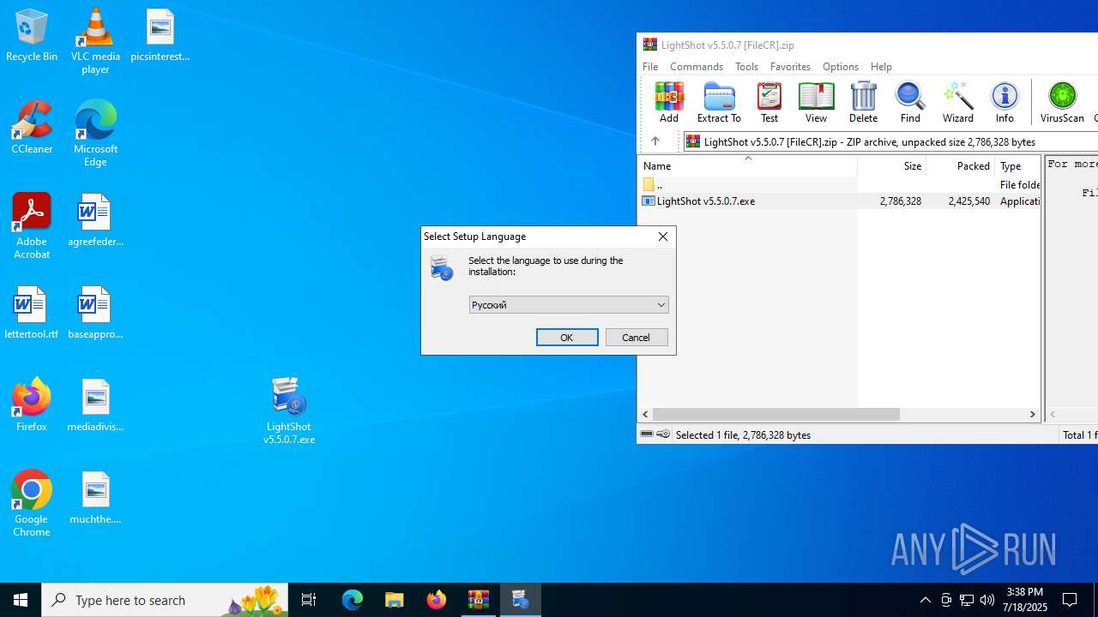Select Microsoft Edge desktop shortcut

95,134
